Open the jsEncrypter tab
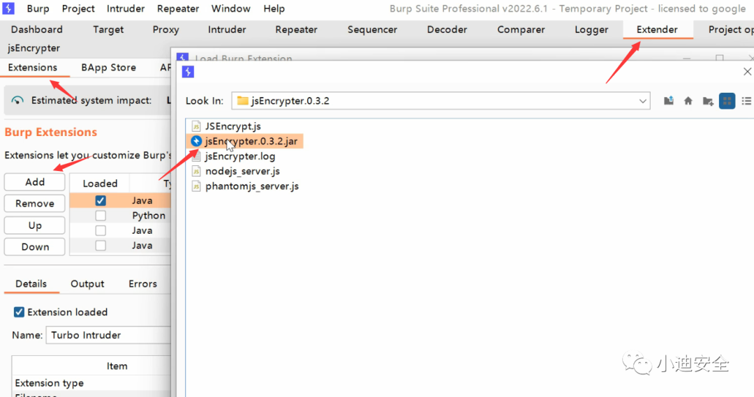The height and width of the screenshot is (397, 754). [x=34, y=48]
